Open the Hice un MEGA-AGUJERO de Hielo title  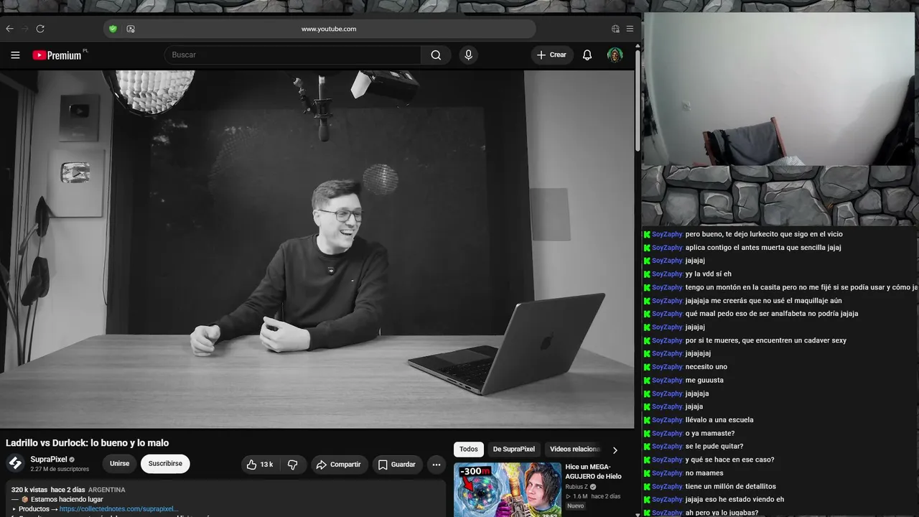click(593, 471)
